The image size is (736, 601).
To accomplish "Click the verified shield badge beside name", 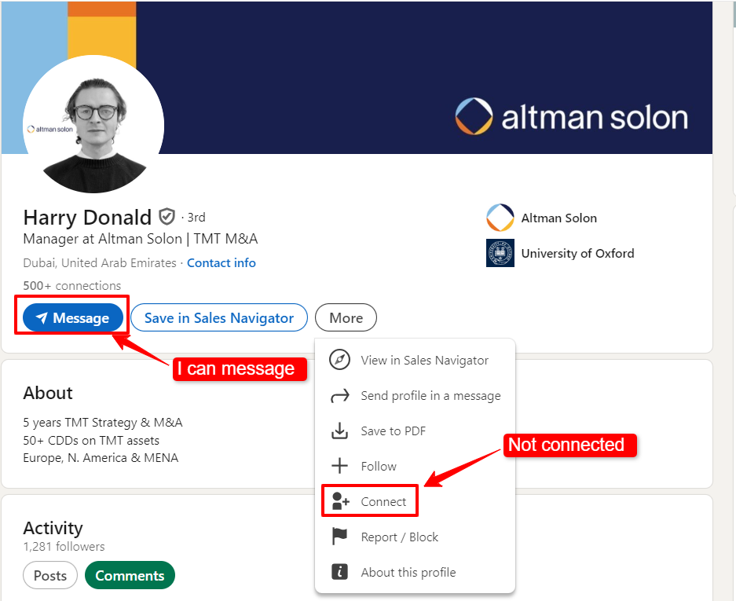I will click(167, 217).
